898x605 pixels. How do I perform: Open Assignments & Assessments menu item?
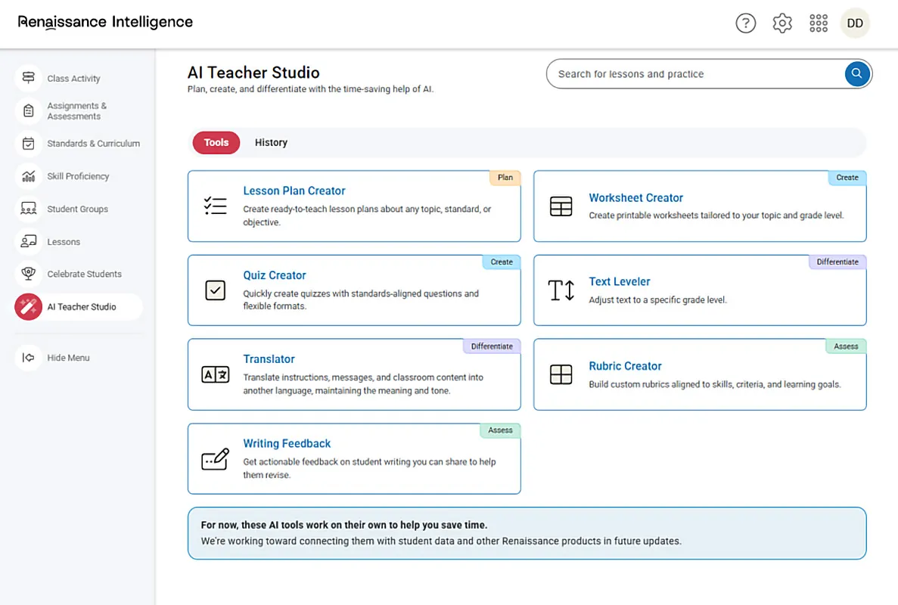[x=76, y=111]
